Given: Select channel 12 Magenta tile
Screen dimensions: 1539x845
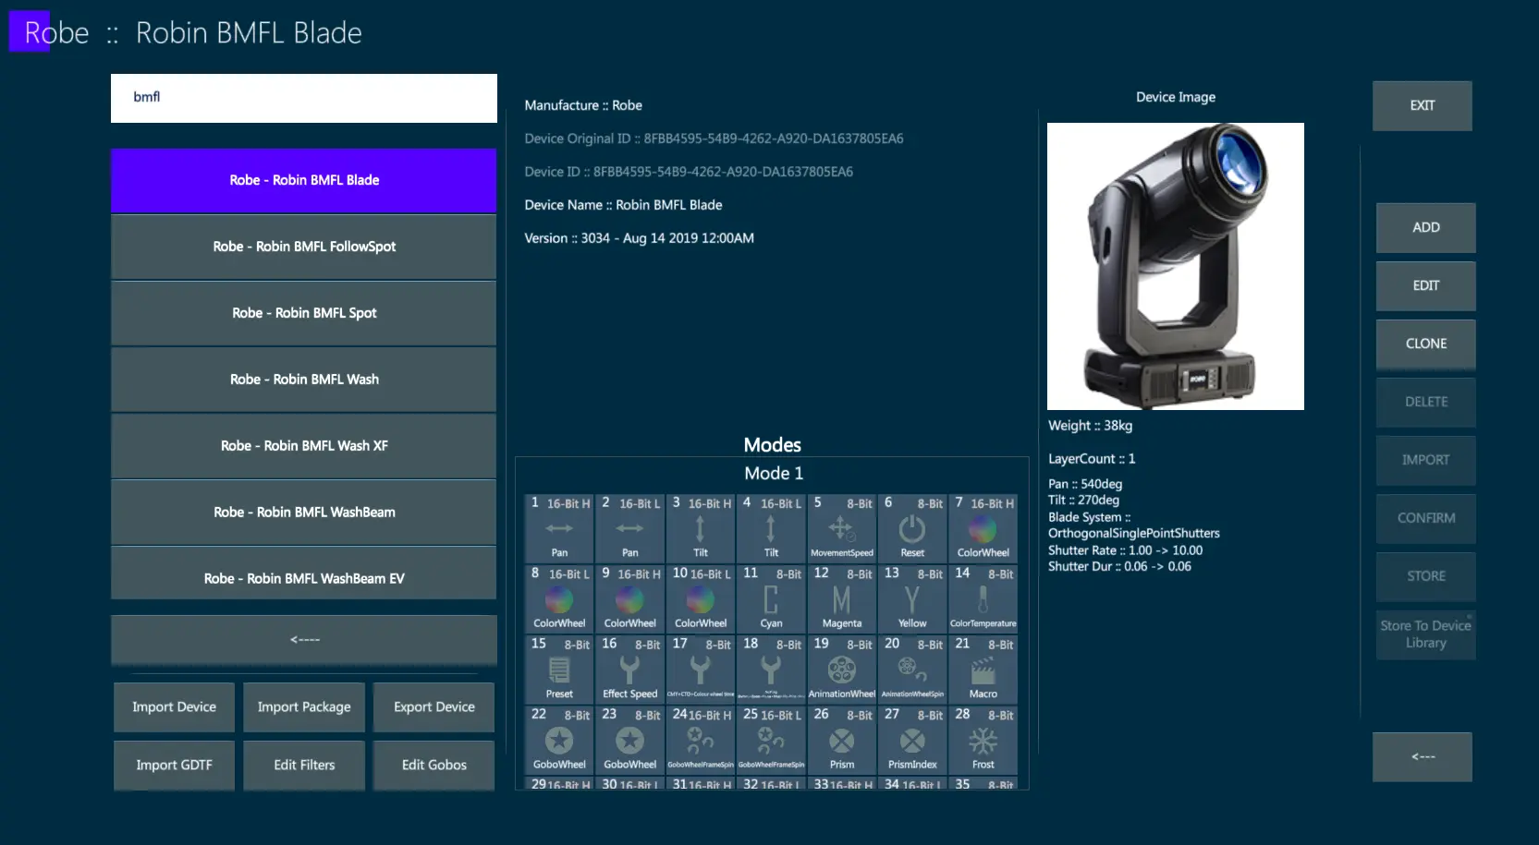Looking at the screenshot, I should point(842,598).
